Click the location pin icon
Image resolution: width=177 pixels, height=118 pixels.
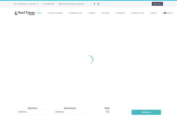pyautogui.click(x=15, y=4)
